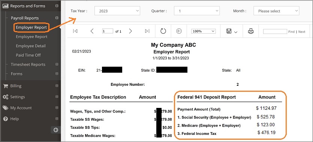Click the Federal Income Tax amount $ 476.19
This screenshot has width=313, height=142.
267,133
